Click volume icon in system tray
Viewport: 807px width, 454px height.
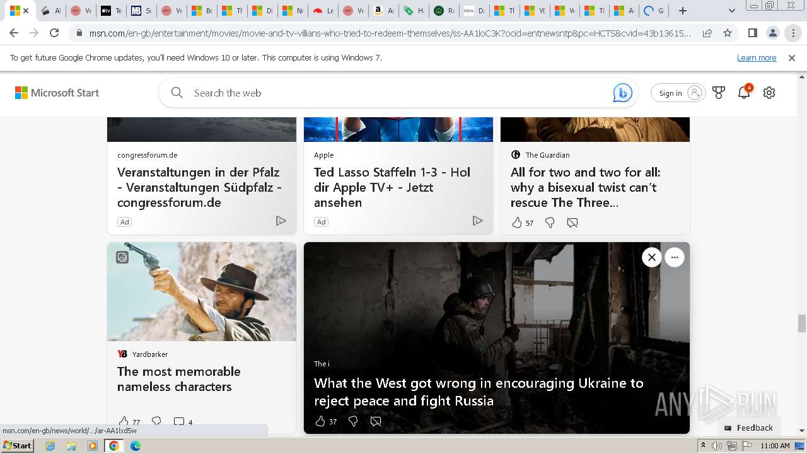pyautogui.click(x=717, y=446)
